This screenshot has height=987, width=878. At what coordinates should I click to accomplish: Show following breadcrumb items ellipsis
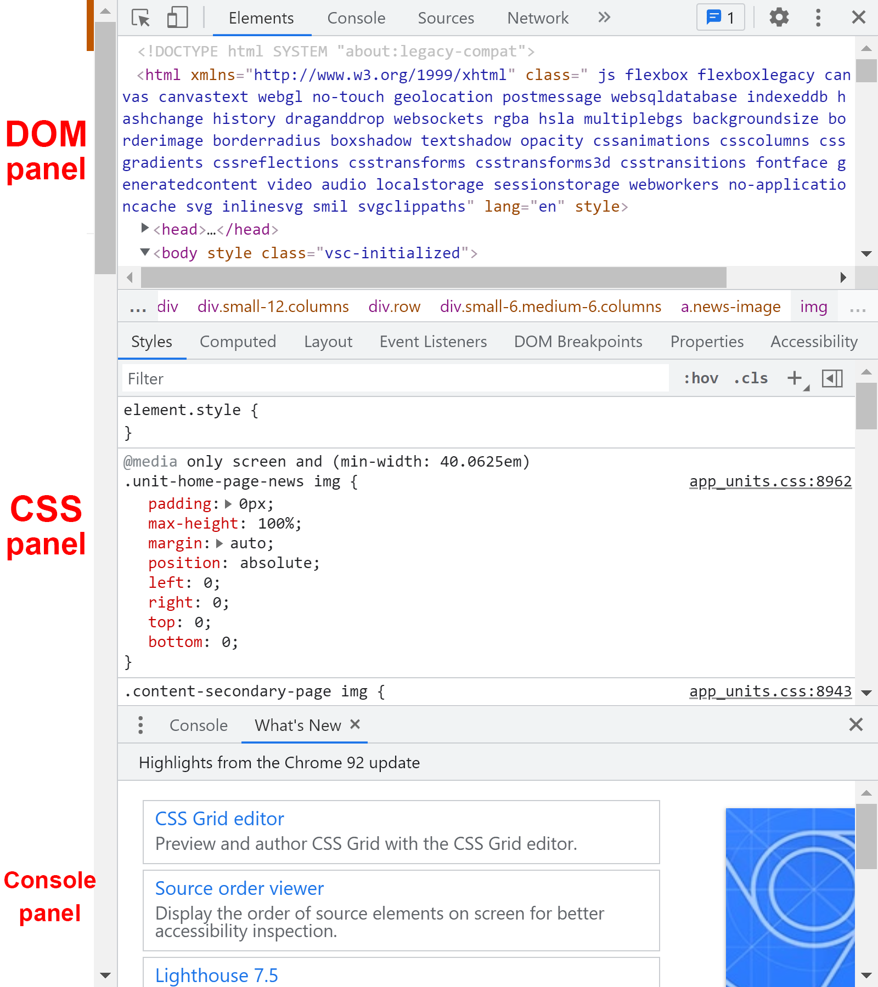[x=858, y=307]
